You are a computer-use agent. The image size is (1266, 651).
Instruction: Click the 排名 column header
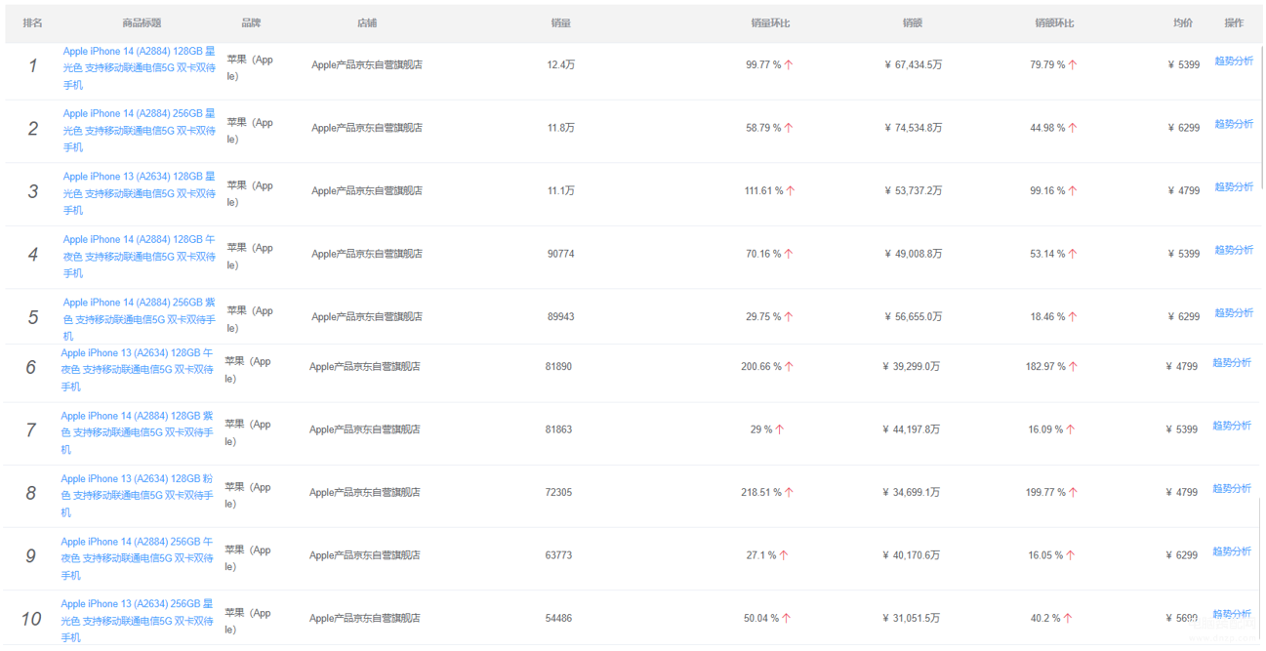click(33, 22)
